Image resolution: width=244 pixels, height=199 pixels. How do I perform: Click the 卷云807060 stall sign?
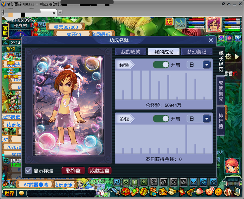click(x=66, y=27)
